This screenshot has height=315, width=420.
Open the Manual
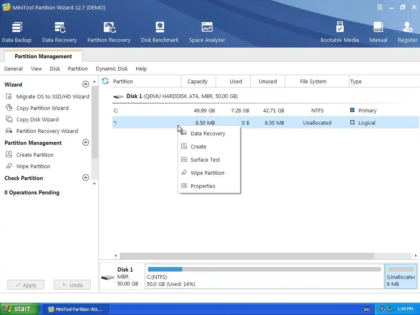click(378, 32)
